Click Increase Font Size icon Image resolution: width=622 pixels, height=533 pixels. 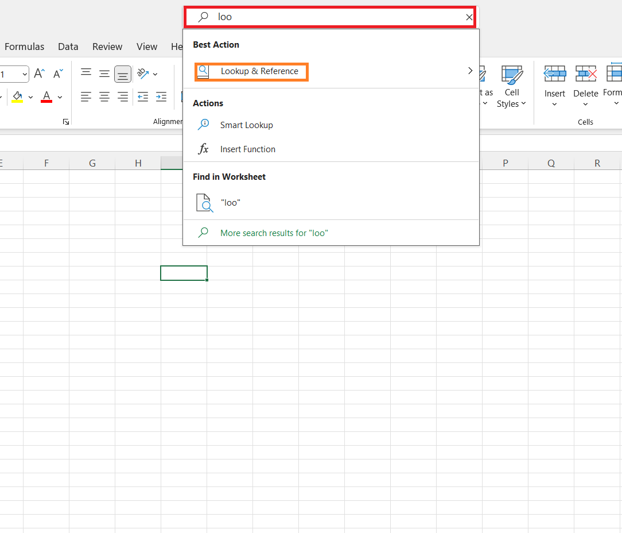coord(39,74)
